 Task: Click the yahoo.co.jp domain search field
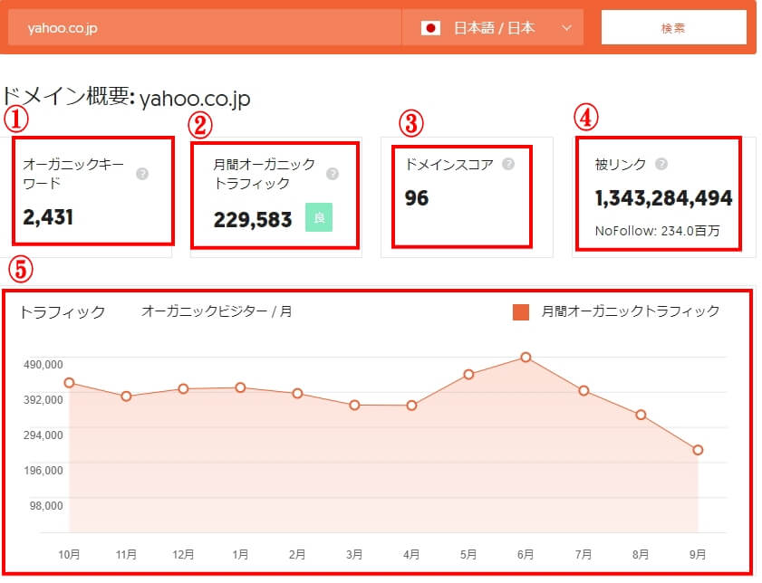205,28
